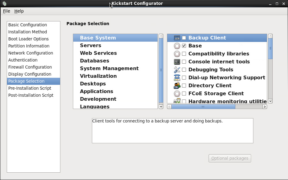The width and height of the screenshot is (288, 180).
Task: Click the Debugging Tools wrench icon
Action: click(x=177, y=70)
